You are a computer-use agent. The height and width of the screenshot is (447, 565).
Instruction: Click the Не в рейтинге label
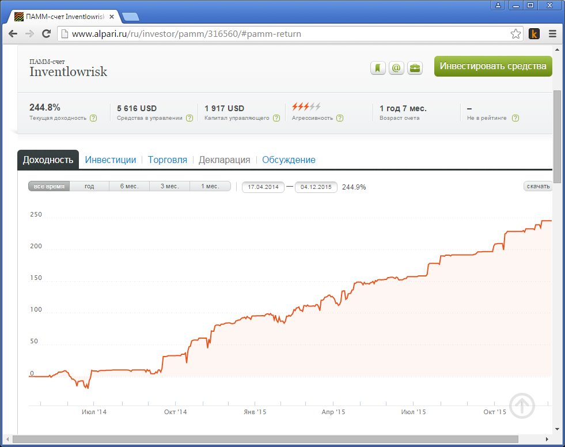(x=487, y=118)
